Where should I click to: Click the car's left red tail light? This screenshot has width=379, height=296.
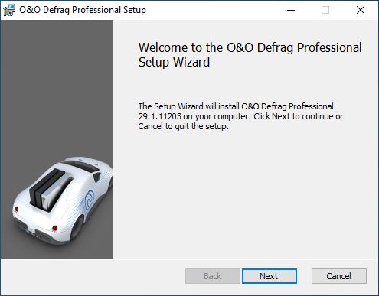[x=16, y=210]
